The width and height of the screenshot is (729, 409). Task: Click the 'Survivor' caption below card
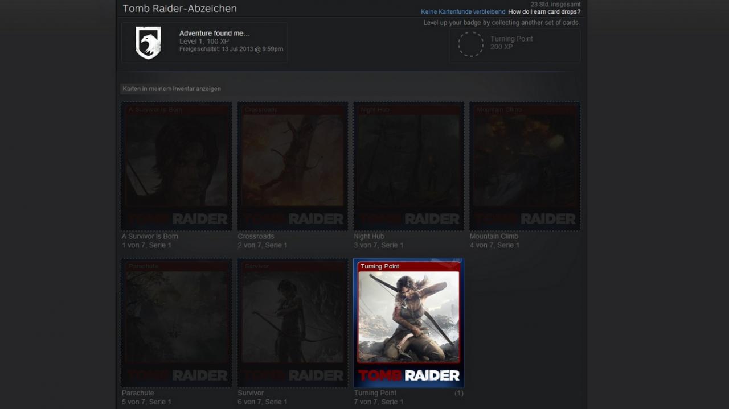click(251, 393)
